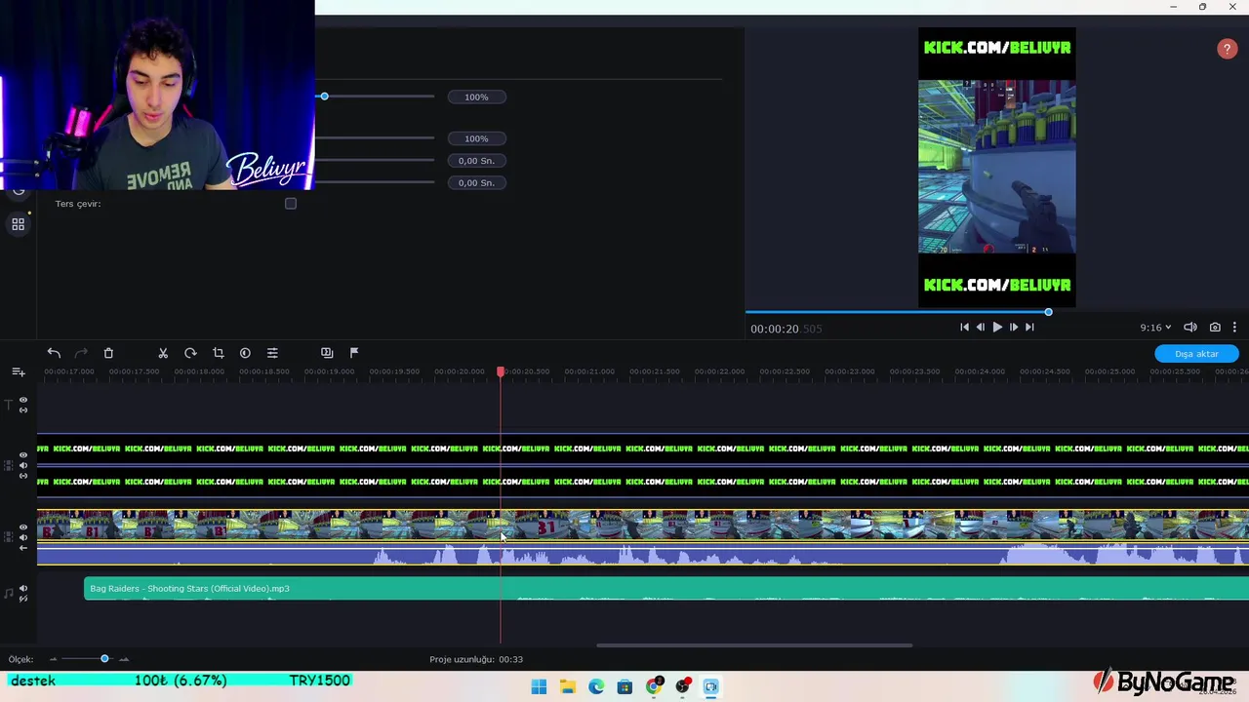Viewport: 1249px width, 702px height.
Task: Click the 00:00:20.505 timecode display
Action: click(786, 329)
